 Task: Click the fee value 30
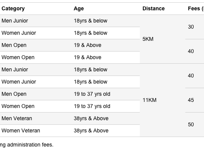pos(191,27)
